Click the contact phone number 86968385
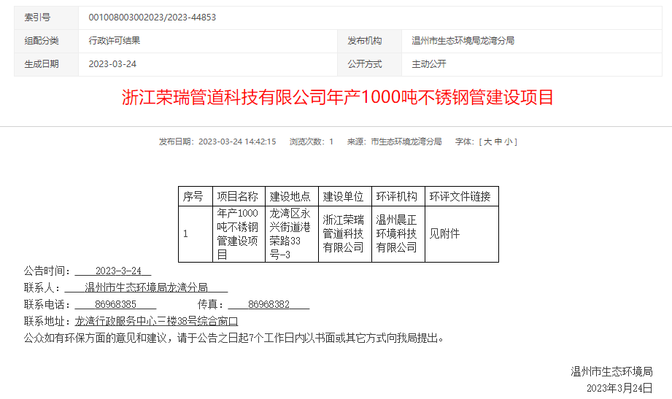This screenshot has height=399, width=672. pos(115,304)
